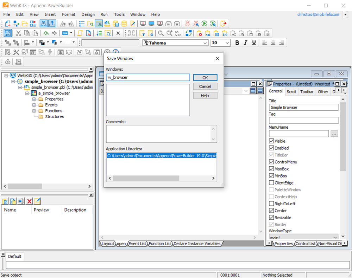352x278 pixels.
Task: Open the Tahoma font dropdown
Action: pyautogui.click(x=205, y=43)
